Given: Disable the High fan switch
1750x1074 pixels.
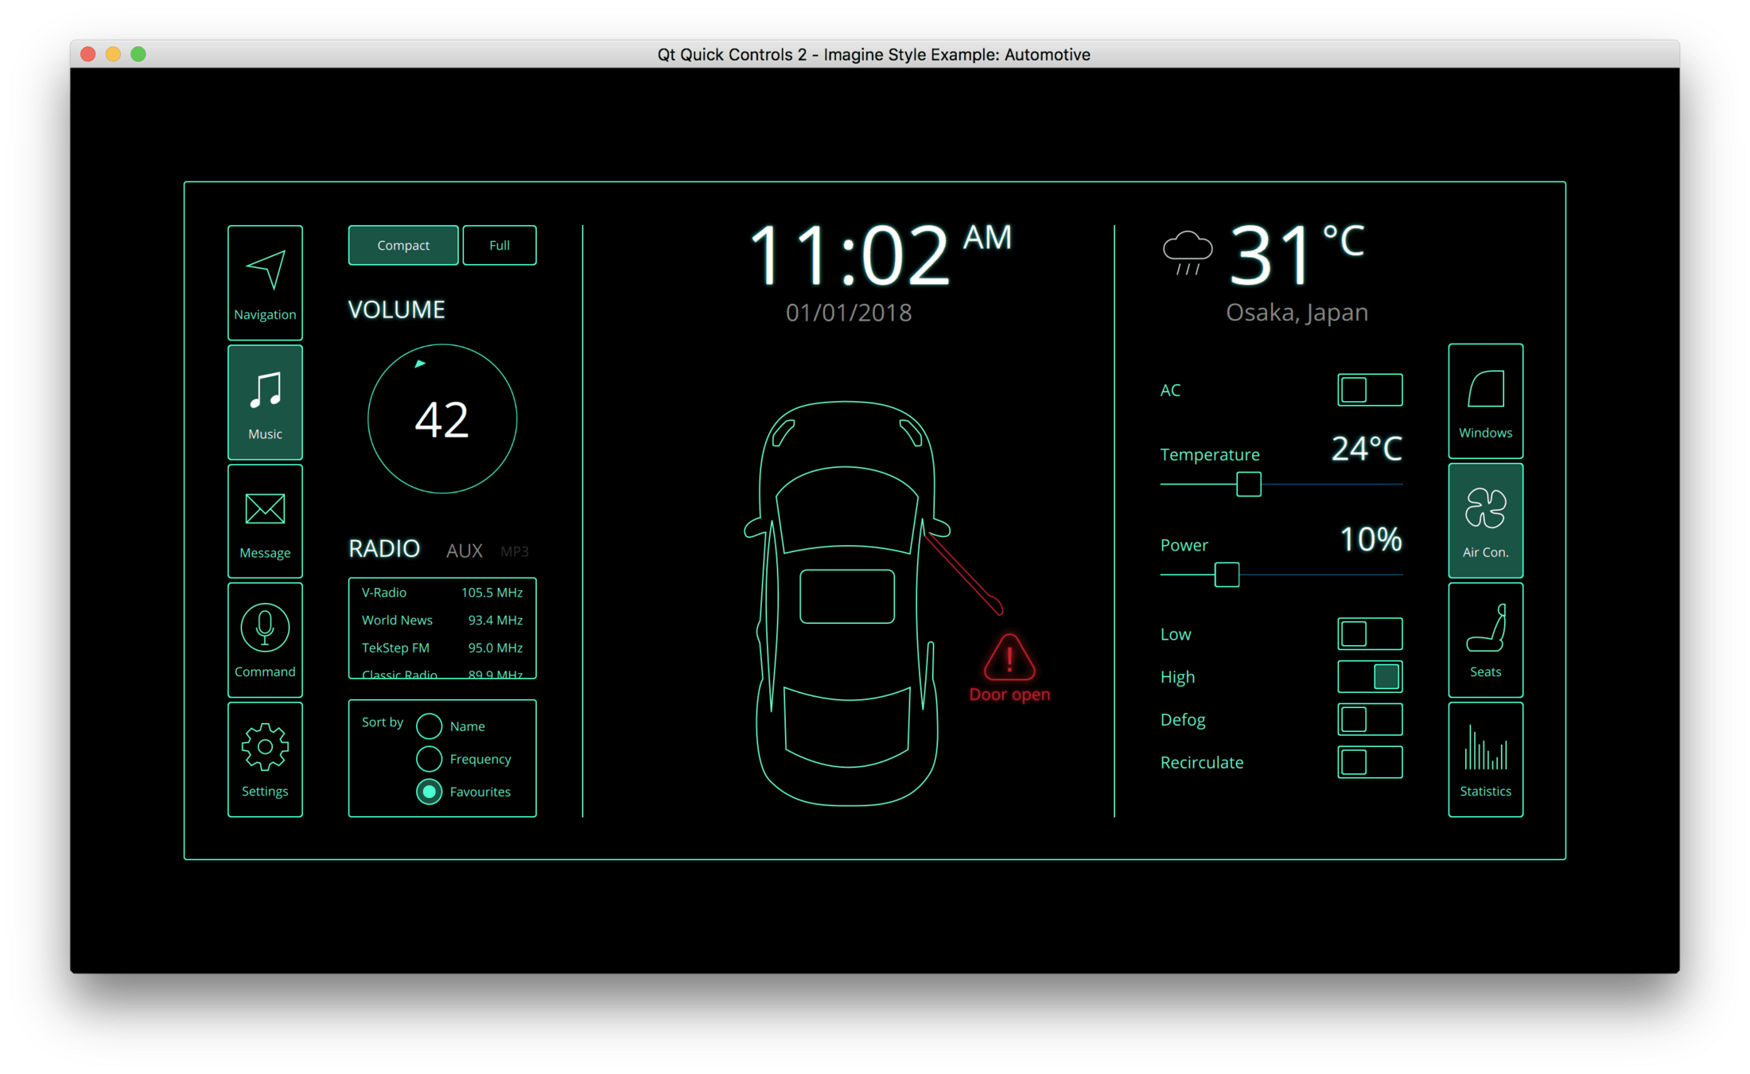Looking at the screenshot, I should pos(1369,677).
